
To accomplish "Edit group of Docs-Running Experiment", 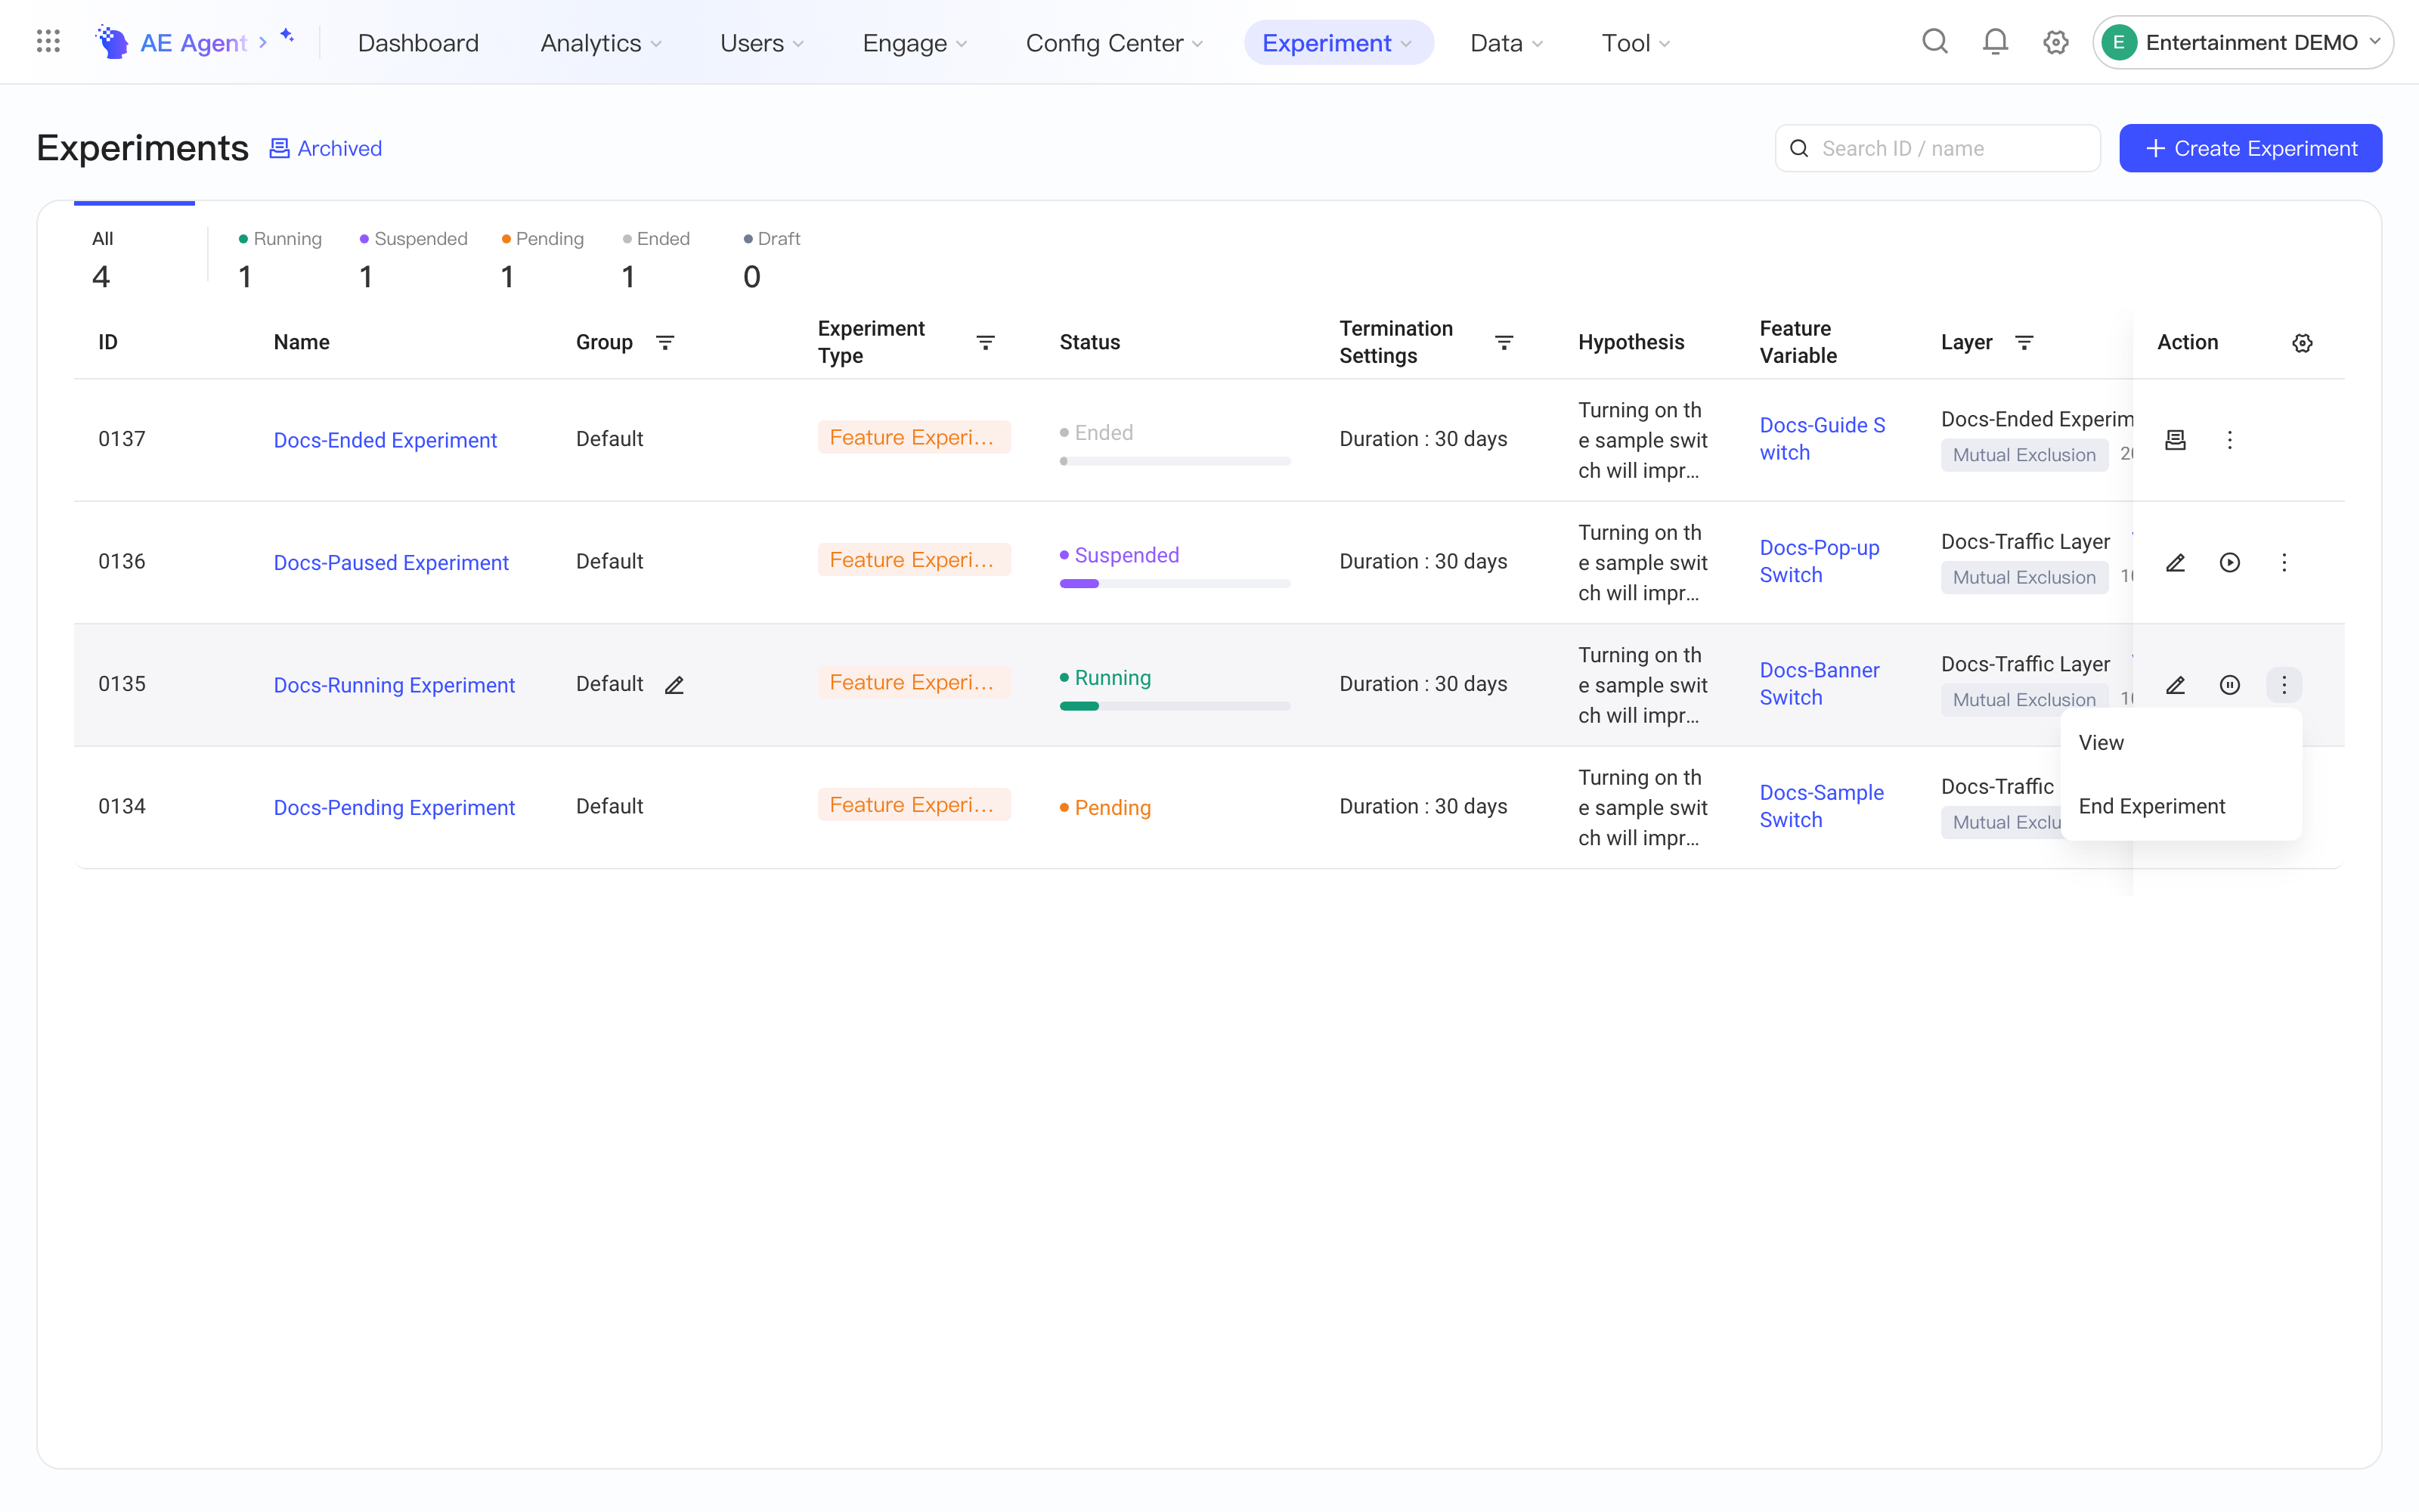I will (x=675, y=685).
